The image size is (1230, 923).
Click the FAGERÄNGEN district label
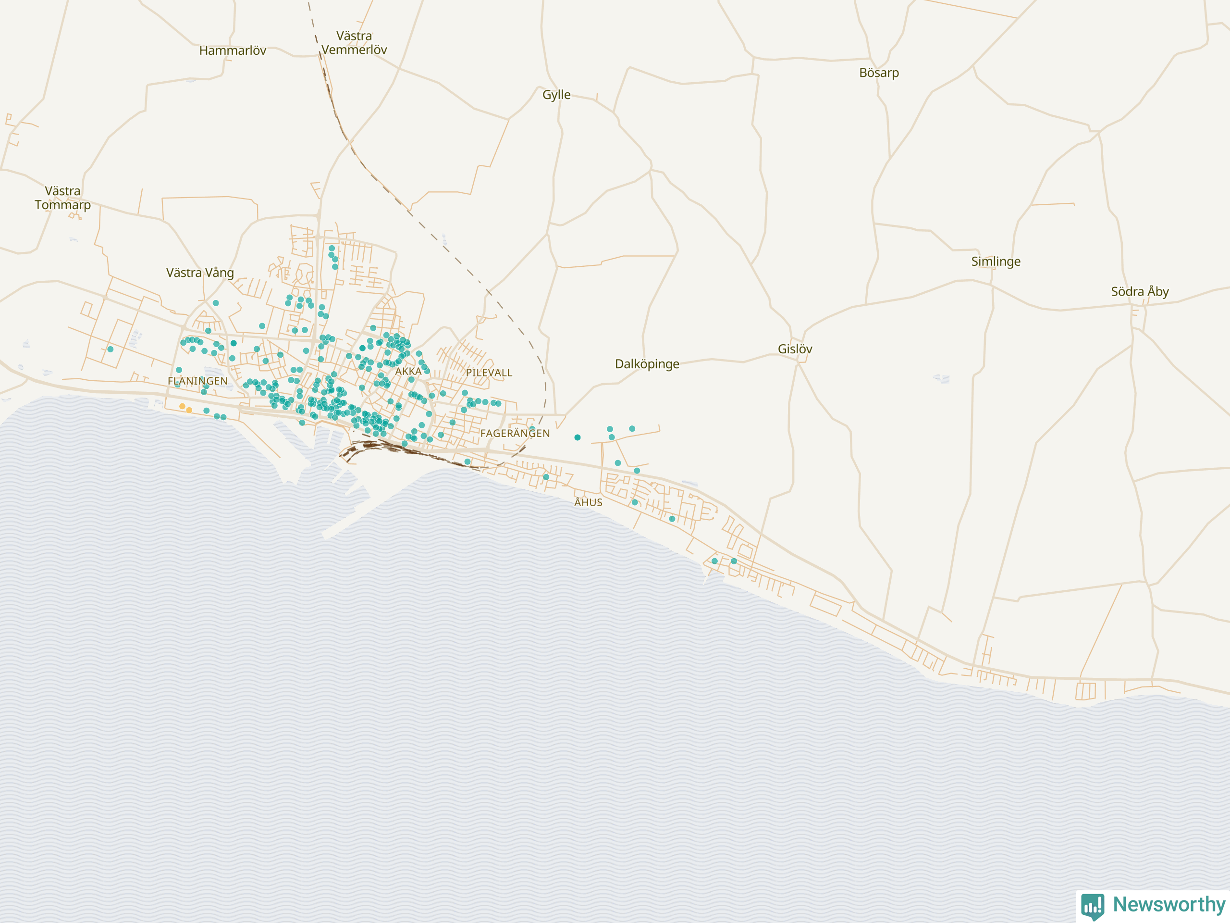515,434
